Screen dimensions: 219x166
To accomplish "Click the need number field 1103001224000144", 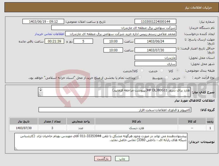I will tap(155, 22).
